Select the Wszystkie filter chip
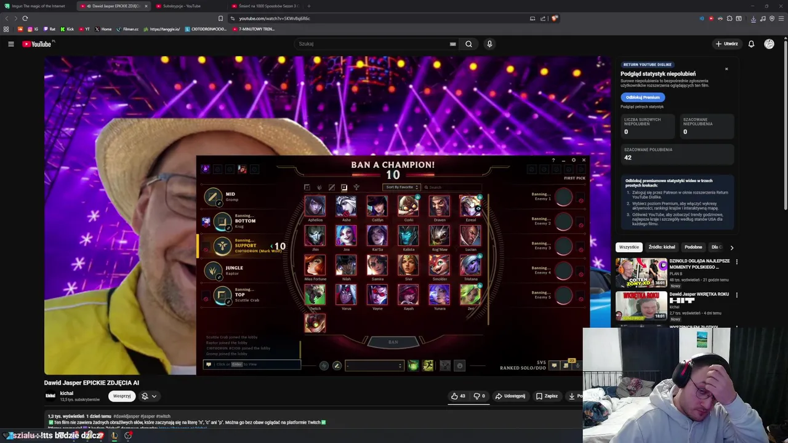This screenshot has width=788, height=443. coord(629,247)
